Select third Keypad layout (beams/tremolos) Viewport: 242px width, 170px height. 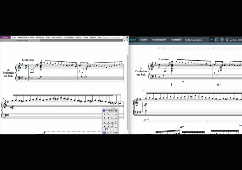click(109, 111)
